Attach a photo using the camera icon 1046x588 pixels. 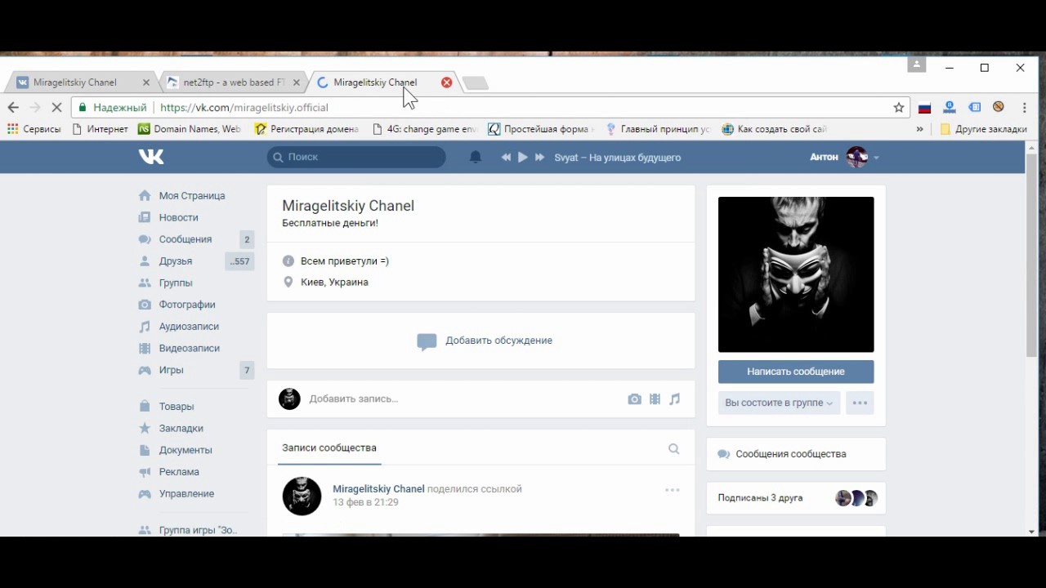(634, 399)
